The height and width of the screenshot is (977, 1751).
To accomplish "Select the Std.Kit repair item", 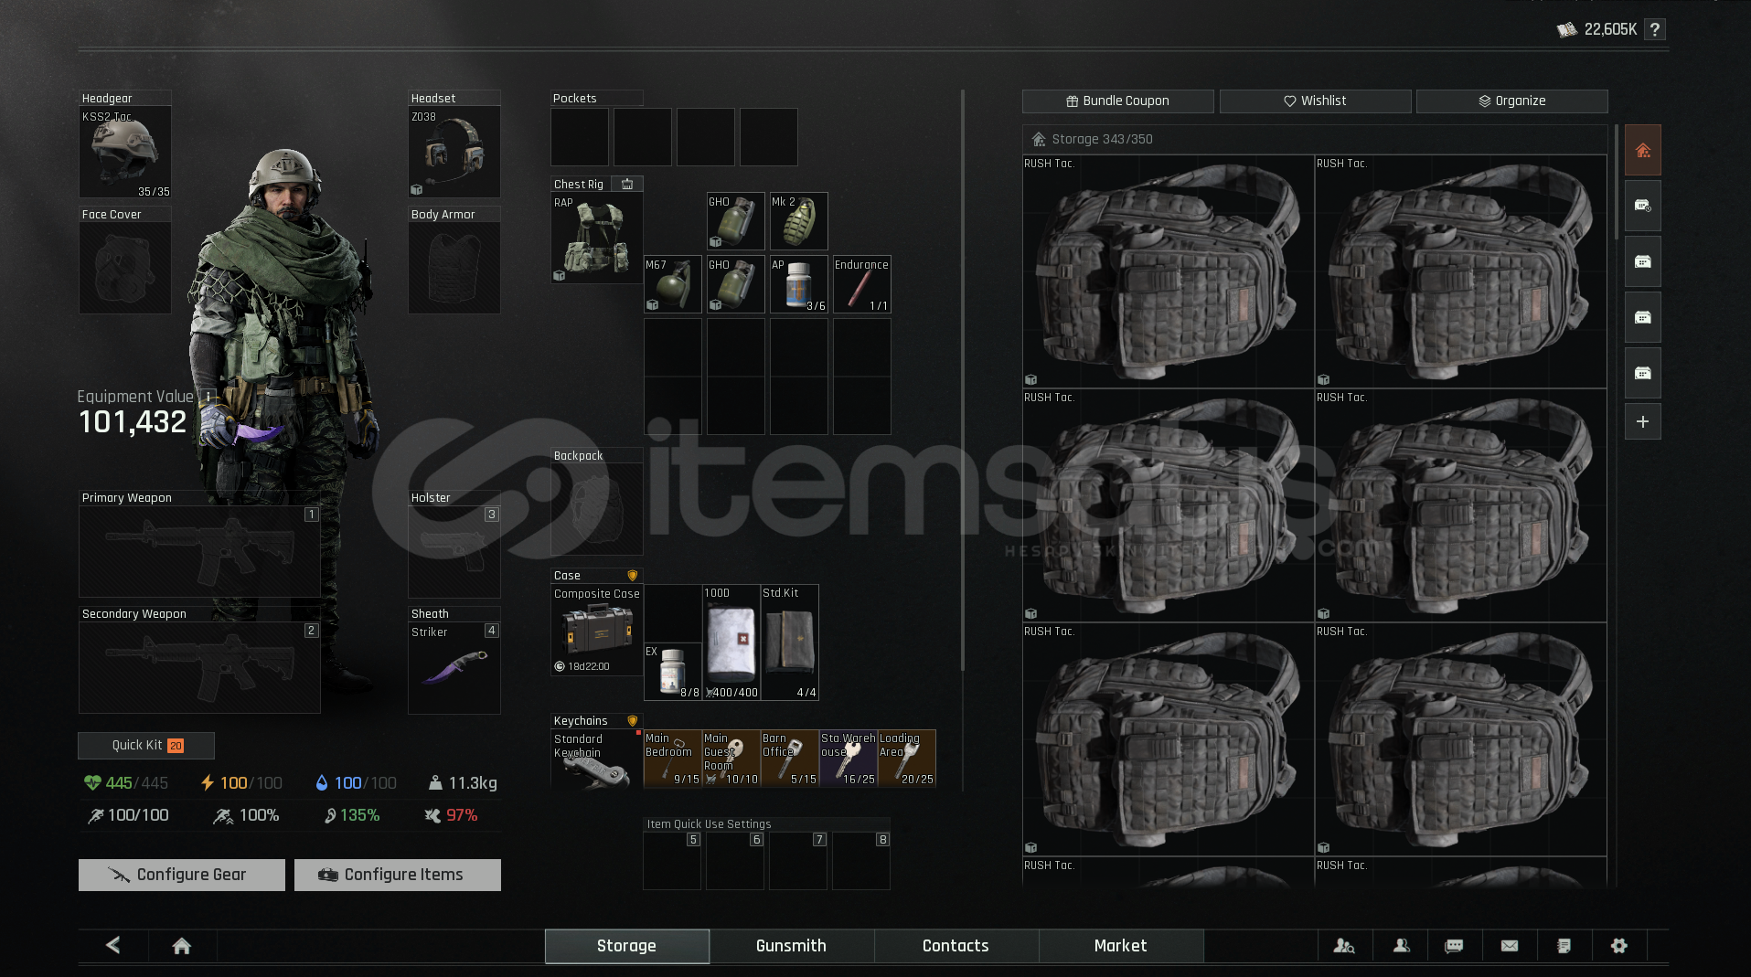I will (790, 642).
